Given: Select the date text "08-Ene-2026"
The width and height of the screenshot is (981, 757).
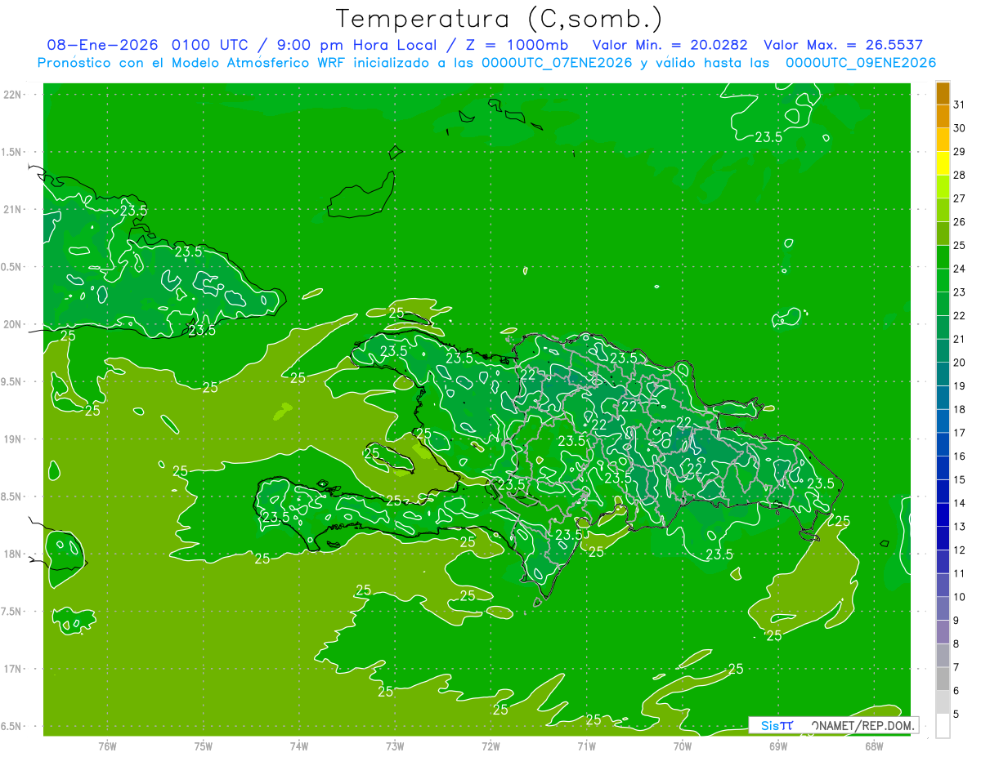Looking at the screenshot, I should coord(103,45).
